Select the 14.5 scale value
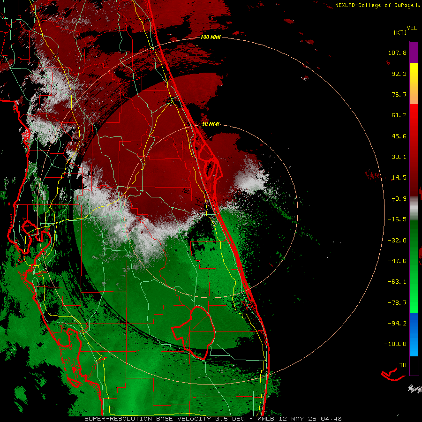The height and width of the screenshot is (422, 422). (x=399, y=178)
